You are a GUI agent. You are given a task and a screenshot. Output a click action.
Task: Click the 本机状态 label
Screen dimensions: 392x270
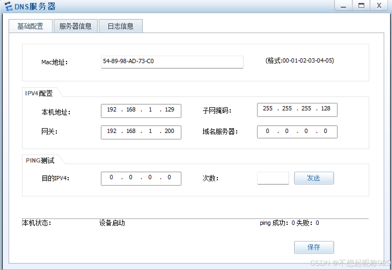point(37,223)
